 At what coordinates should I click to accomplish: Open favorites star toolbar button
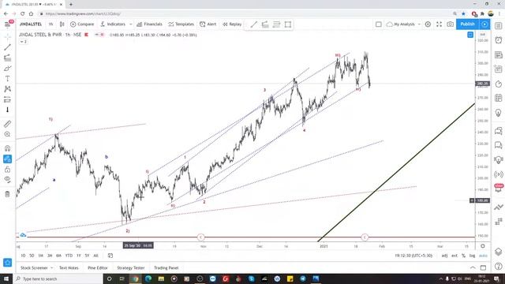7,263
